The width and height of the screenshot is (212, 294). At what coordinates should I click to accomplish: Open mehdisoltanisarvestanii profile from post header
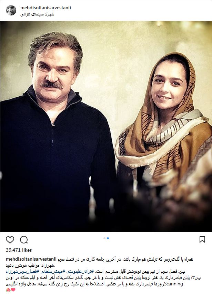(x=46, y=8)
